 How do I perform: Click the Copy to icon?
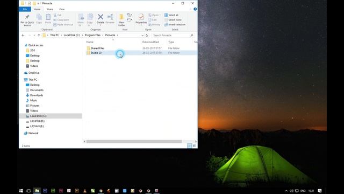click(90, 17)
